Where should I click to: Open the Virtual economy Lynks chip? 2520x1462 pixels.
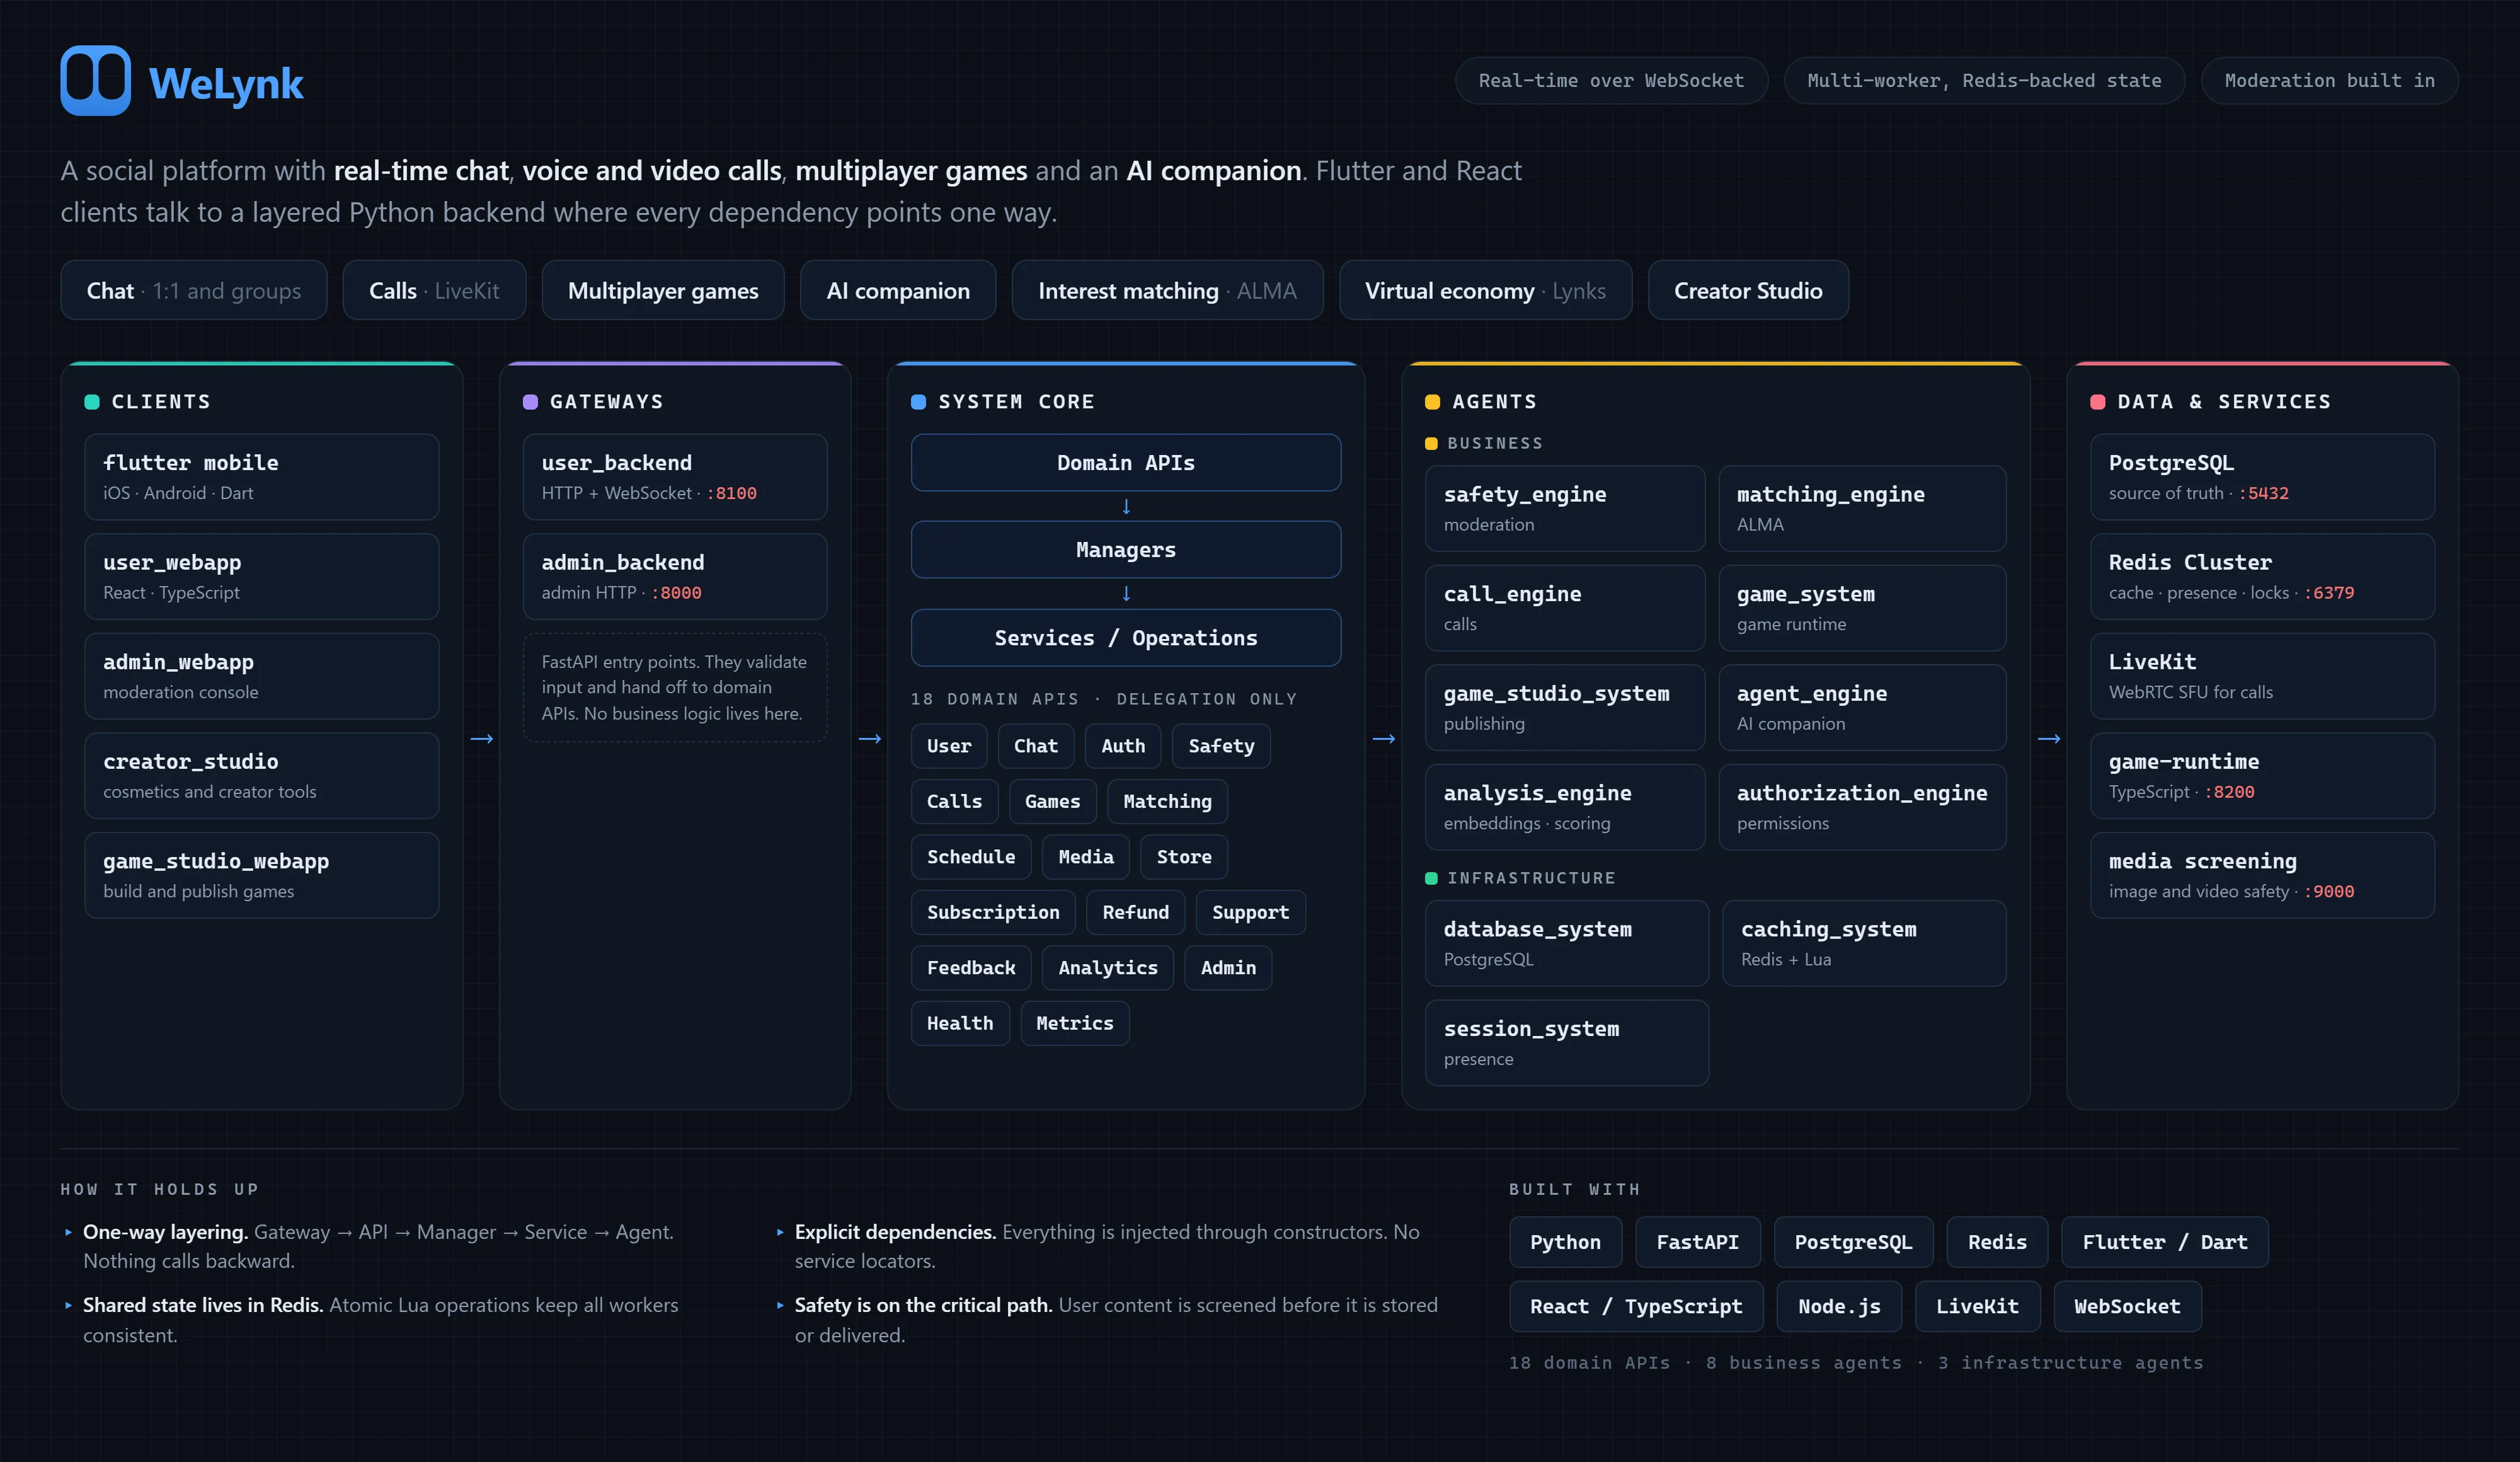(x=1485, y=290)
